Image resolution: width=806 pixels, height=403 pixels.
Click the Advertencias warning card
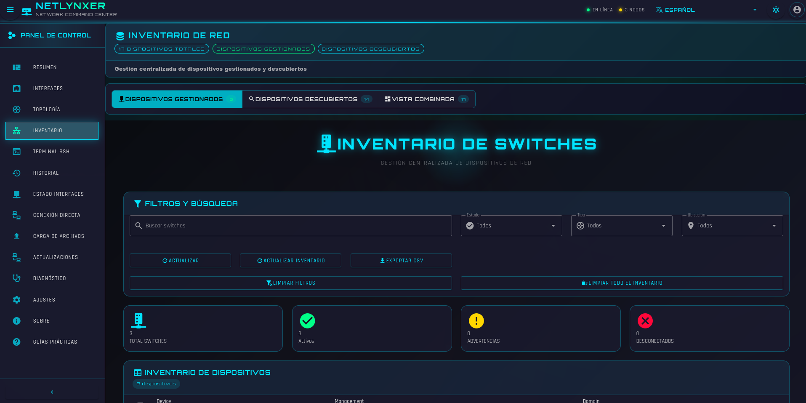[541, 328]
